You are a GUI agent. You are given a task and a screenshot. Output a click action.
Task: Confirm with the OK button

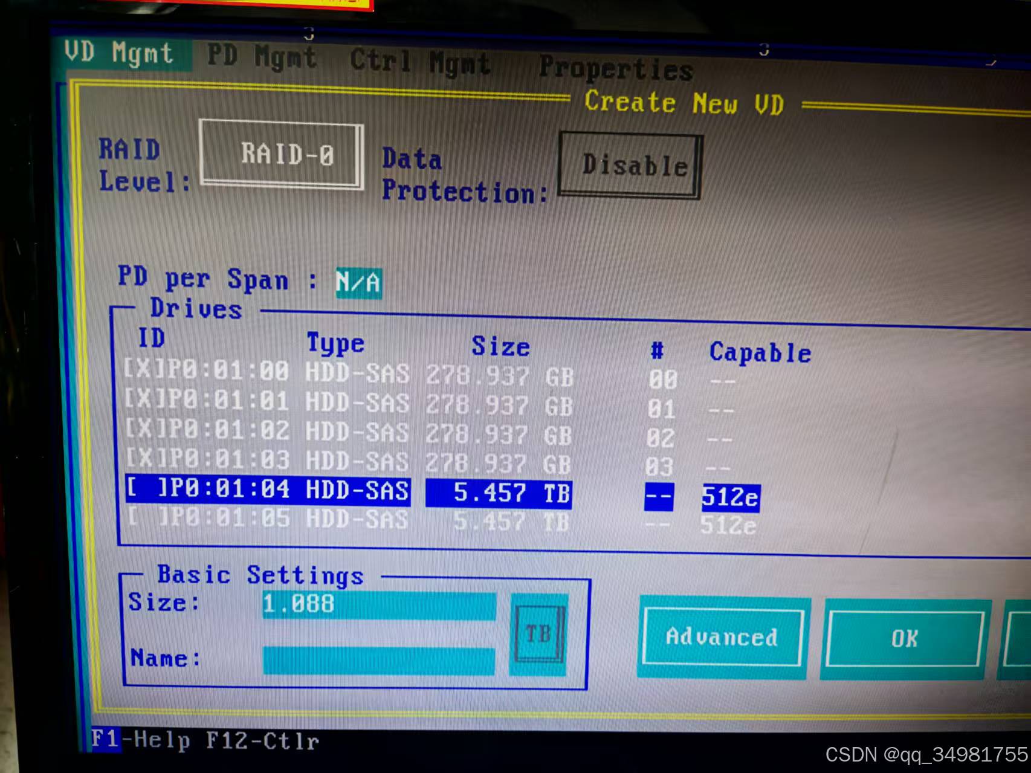click(904, 639)
